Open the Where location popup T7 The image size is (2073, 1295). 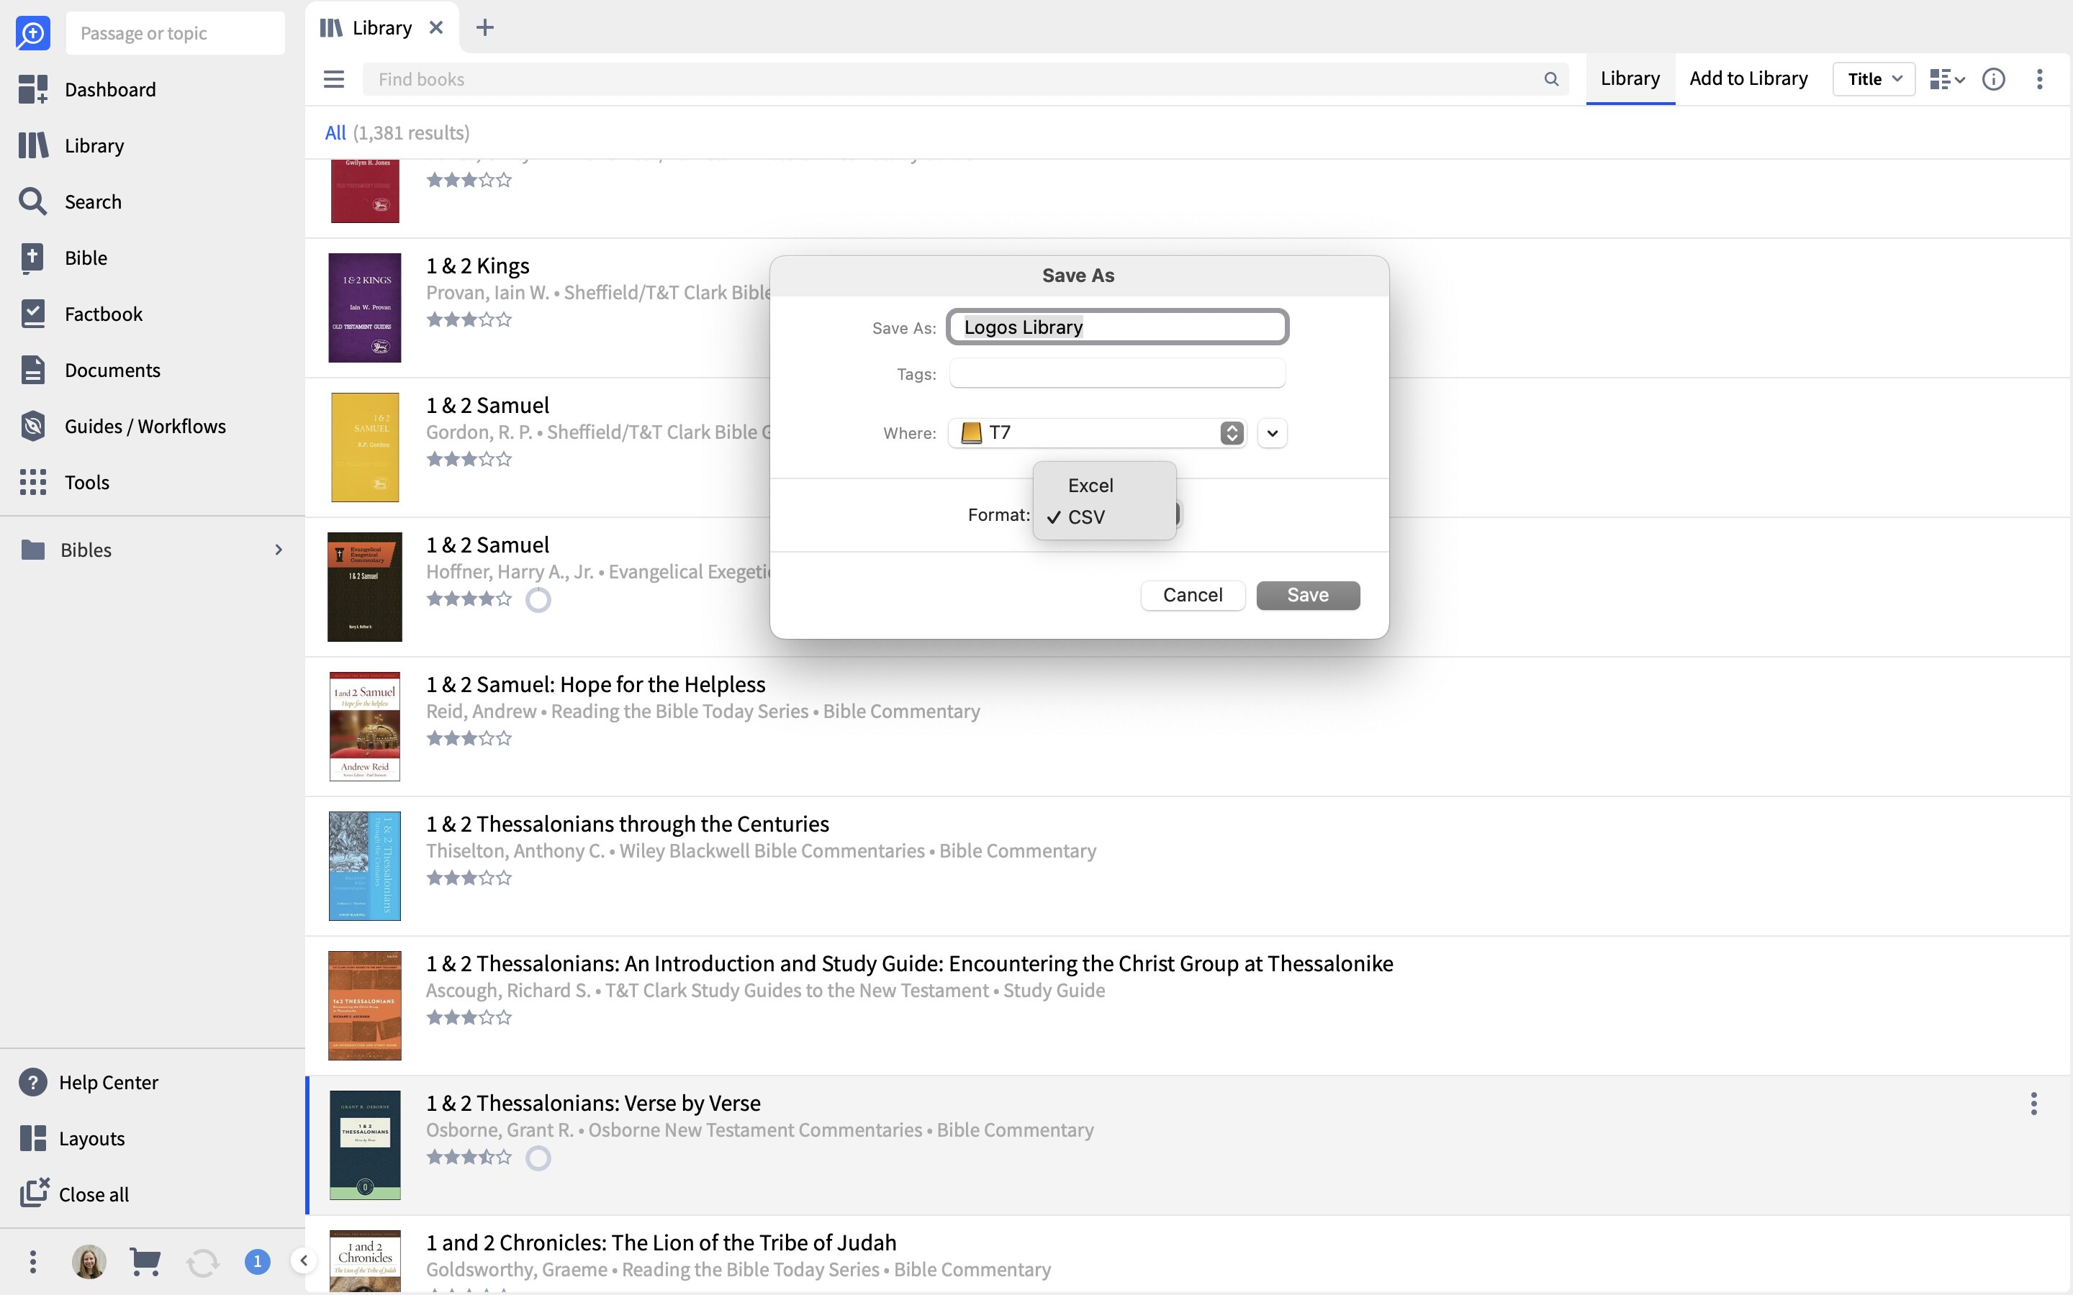(1097, 432)
